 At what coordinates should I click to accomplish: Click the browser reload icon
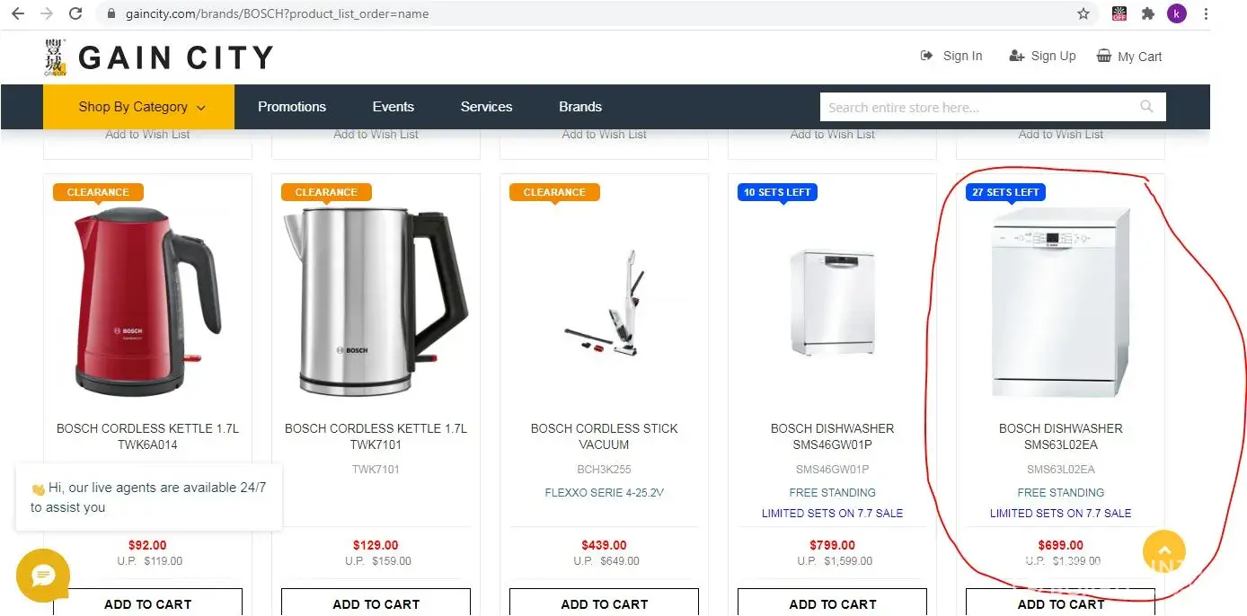pyautogui.click(x=75, y=13)
